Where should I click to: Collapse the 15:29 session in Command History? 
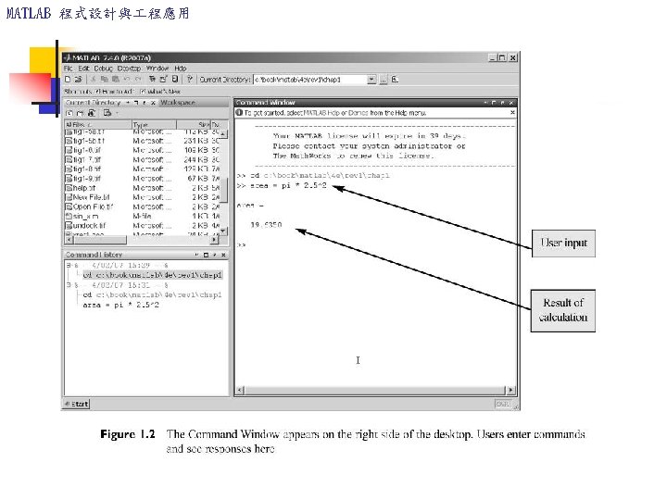point(69,265)
